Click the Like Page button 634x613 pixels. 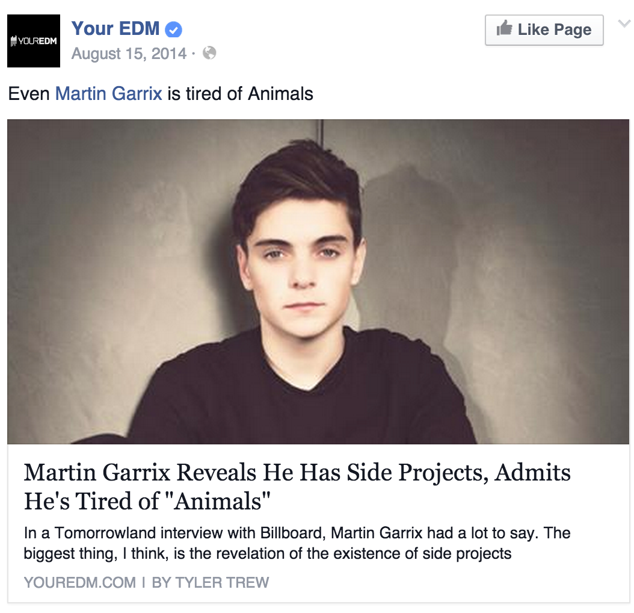pyautogui.click(x=544, y=30)
